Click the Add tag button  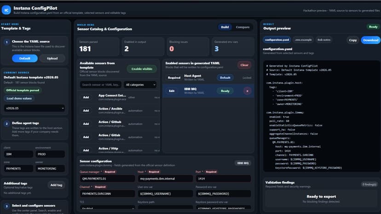tap(57, 185)
